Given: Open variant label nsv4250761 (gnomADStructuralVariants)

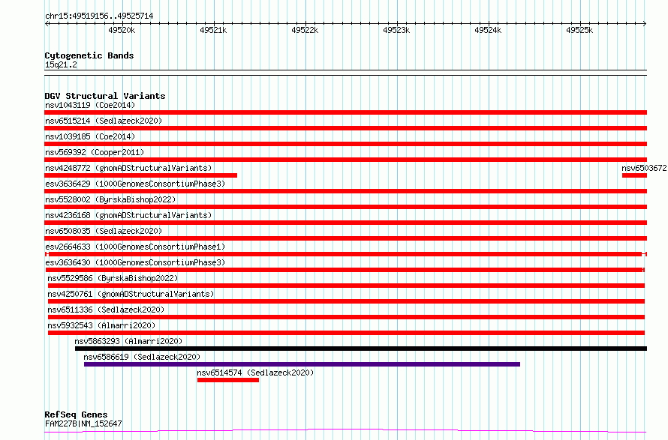Looking at the screenshot, I should pyautogui.click(x=131, y=294).
